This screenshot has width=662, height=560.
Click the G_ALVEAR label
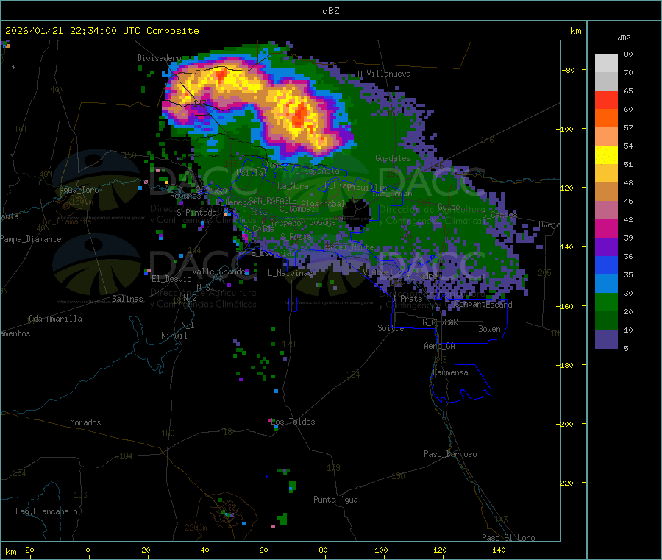440,322
